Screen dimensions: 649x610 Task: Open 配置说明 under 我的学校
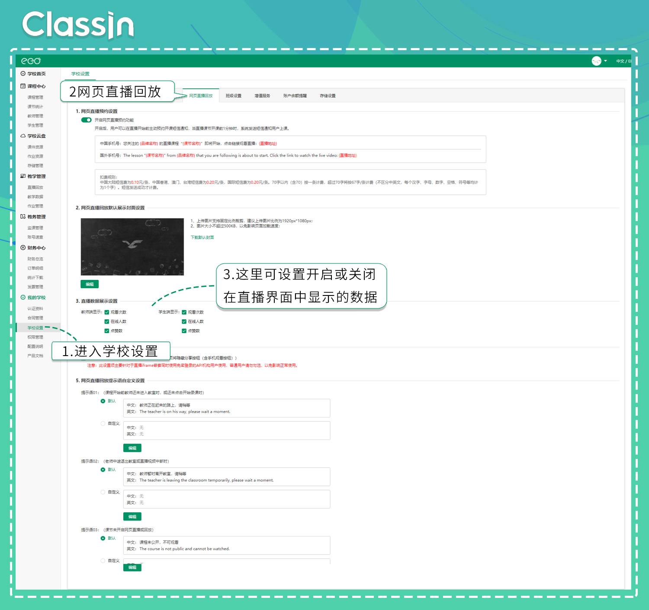[x=35, y=346]
